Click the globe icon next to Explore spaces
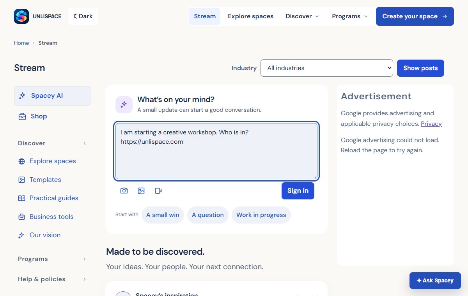 tap(22, 161)
